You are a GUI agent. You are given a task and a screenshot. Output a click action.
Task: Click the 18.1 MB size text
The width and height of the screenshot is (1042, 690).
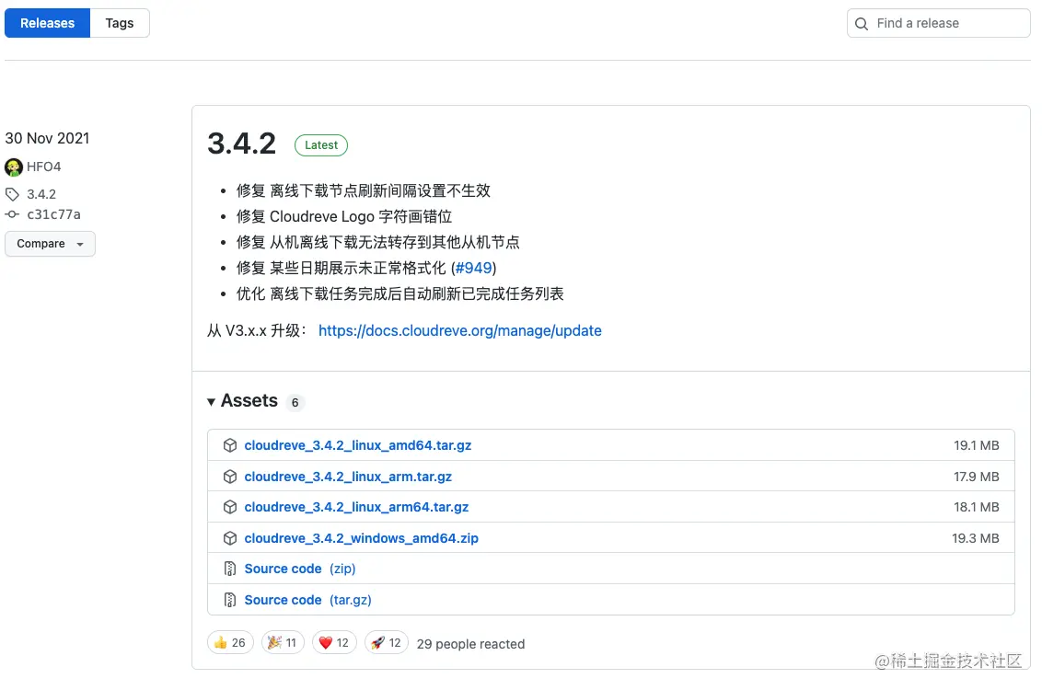[x=977, y=507]
